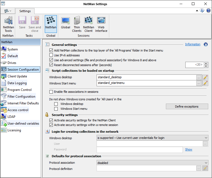Click the blue arrow icon beside Information

coord(206,44)
